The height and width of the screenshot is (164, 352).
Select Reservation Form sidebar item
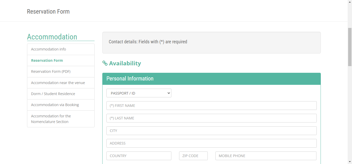click(47, 60)
